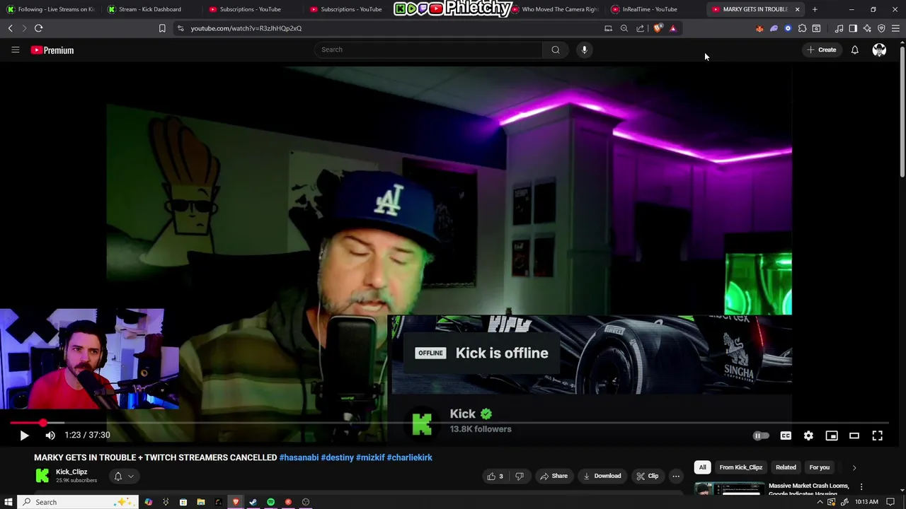Open the YouTube hamburger guide menu
This screenshot has height=509, width=906.
15,49
